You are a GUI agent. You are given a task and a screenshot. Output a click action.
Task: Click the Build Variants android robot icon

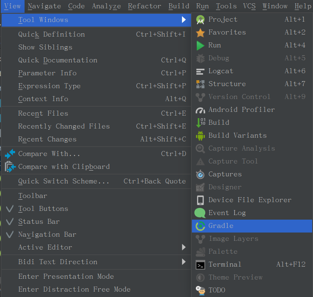(200, 136)
